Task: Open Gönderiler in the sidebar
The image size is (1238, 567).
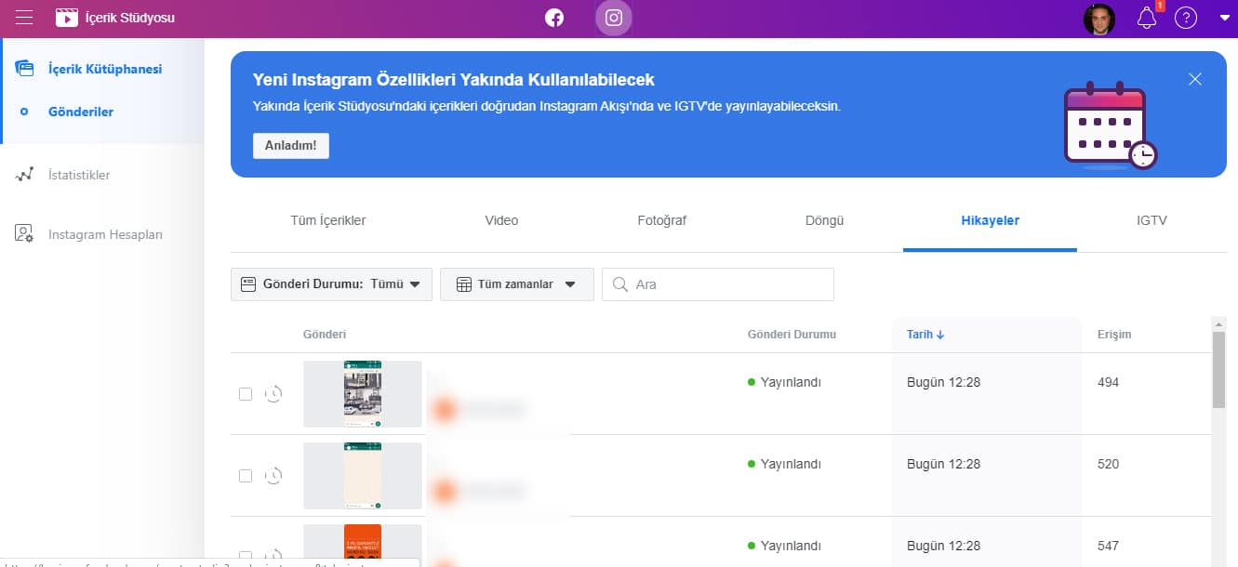Action: [81, 112]
